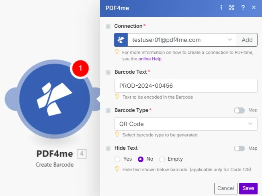Select the No radio for Hide Text
The image size is (262, 196).
pos(141,159)
